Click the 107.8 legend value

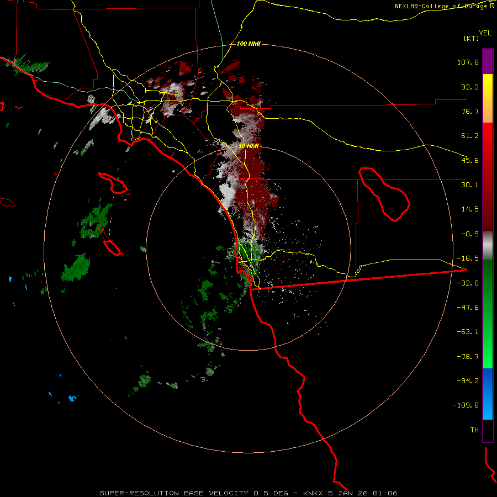click(x=468, y=62)
